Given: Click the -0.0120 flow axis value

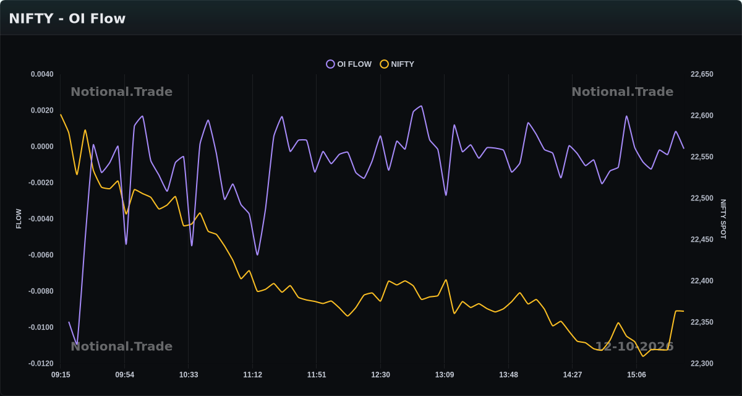Looking at the screenshot, I should pos(41,364).
